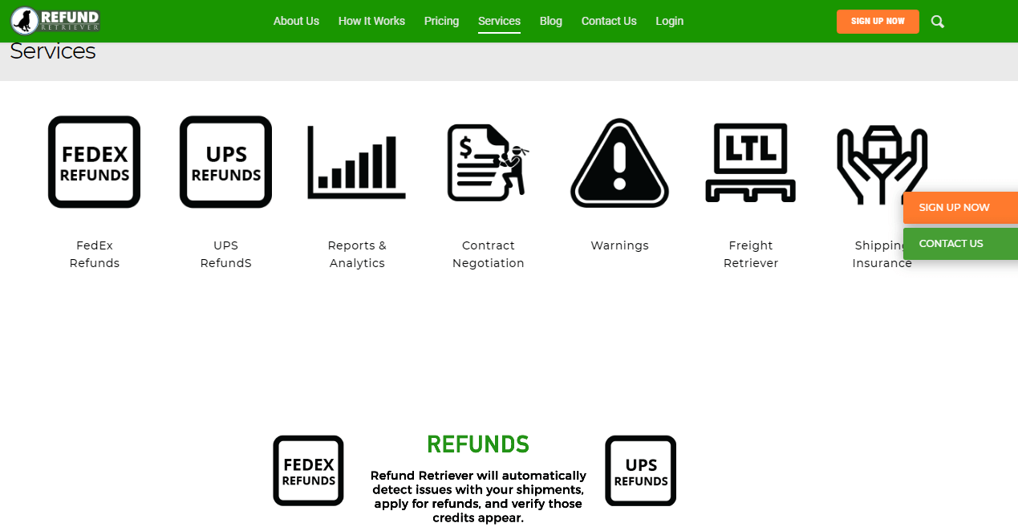1018x527 pixels.
Task: Select the UPS Refunds icon in services row
Action: point(225,162)
